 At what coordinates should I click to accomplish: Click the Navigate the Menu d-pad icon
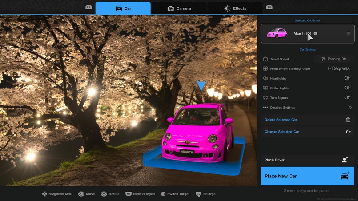click(x=44, y=194)
